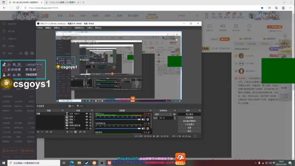Open settings gear for second mixer channel

[x=148, y=128]
